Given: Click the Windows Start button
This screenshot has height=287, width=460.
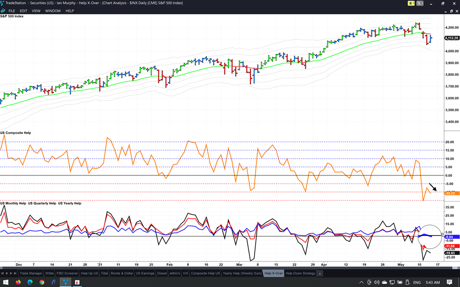Looking at the screenshot, I should [x=5, y=282].
